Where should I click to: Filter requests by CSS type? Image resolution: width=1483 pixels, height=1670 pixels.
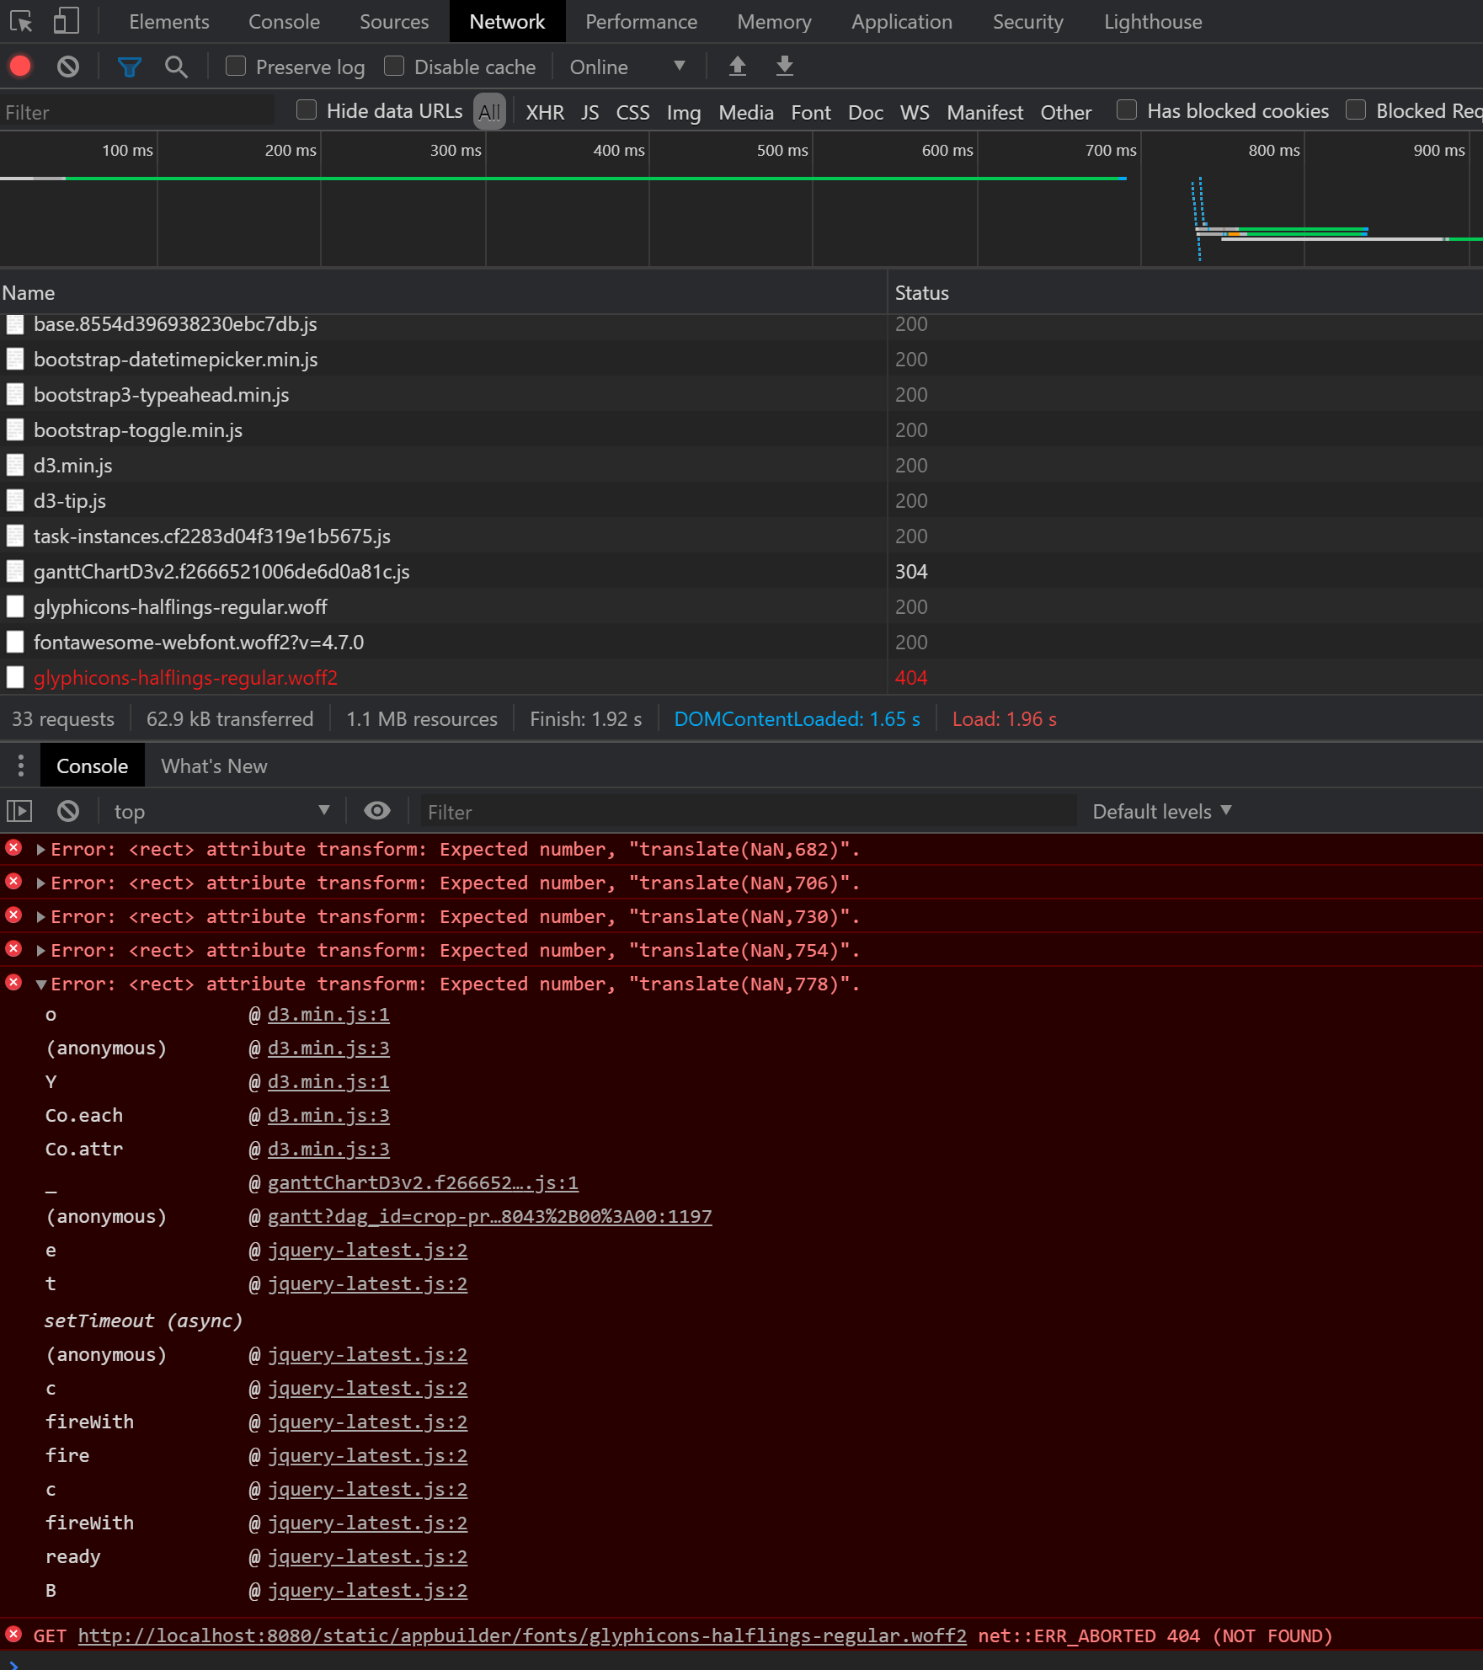coord(632,112)
